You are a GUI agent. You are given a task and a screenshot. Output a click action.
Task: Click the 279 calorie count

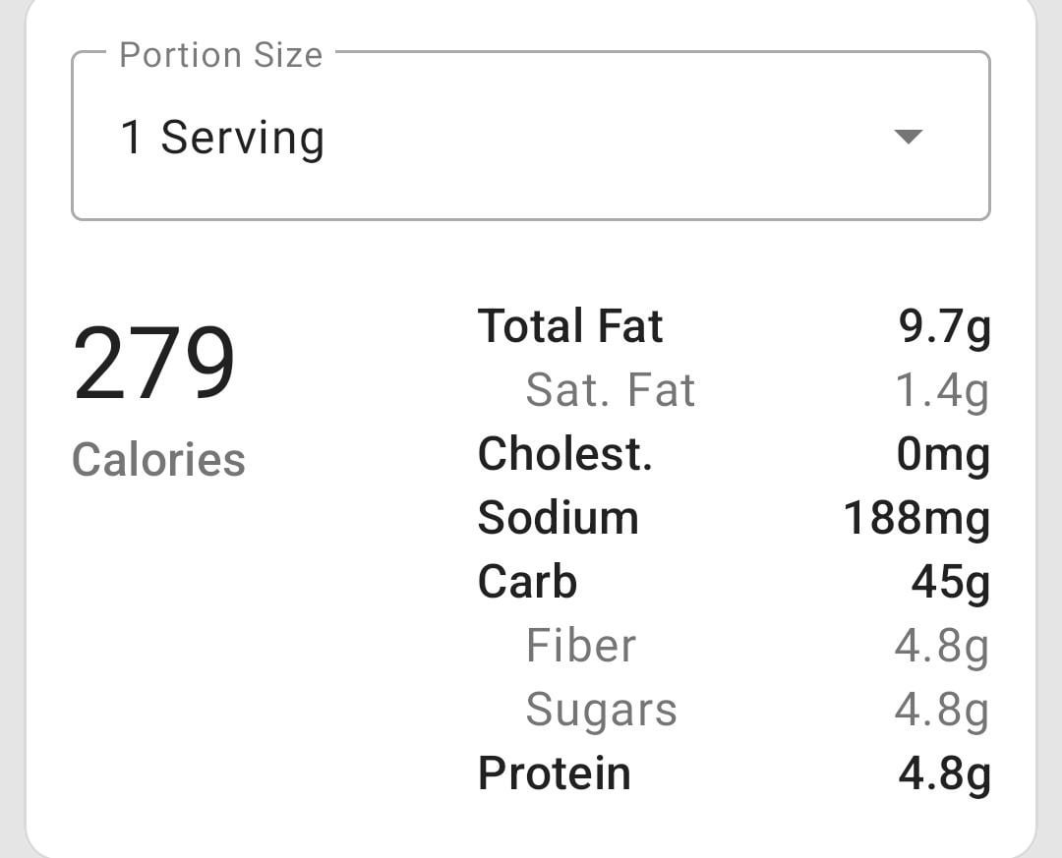pos(154,365)
